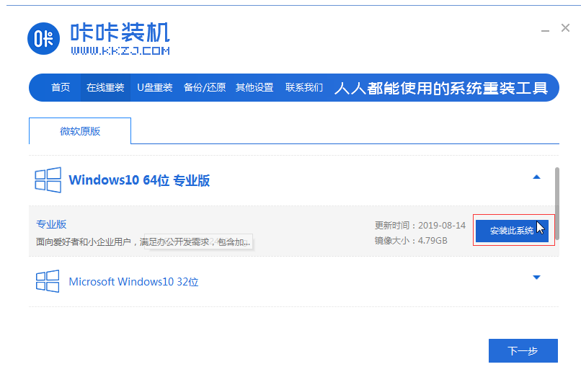Open the U盘重装 menu tab
Screen dimensions: 581x372
pyautogui.click(x=155, y=87)
